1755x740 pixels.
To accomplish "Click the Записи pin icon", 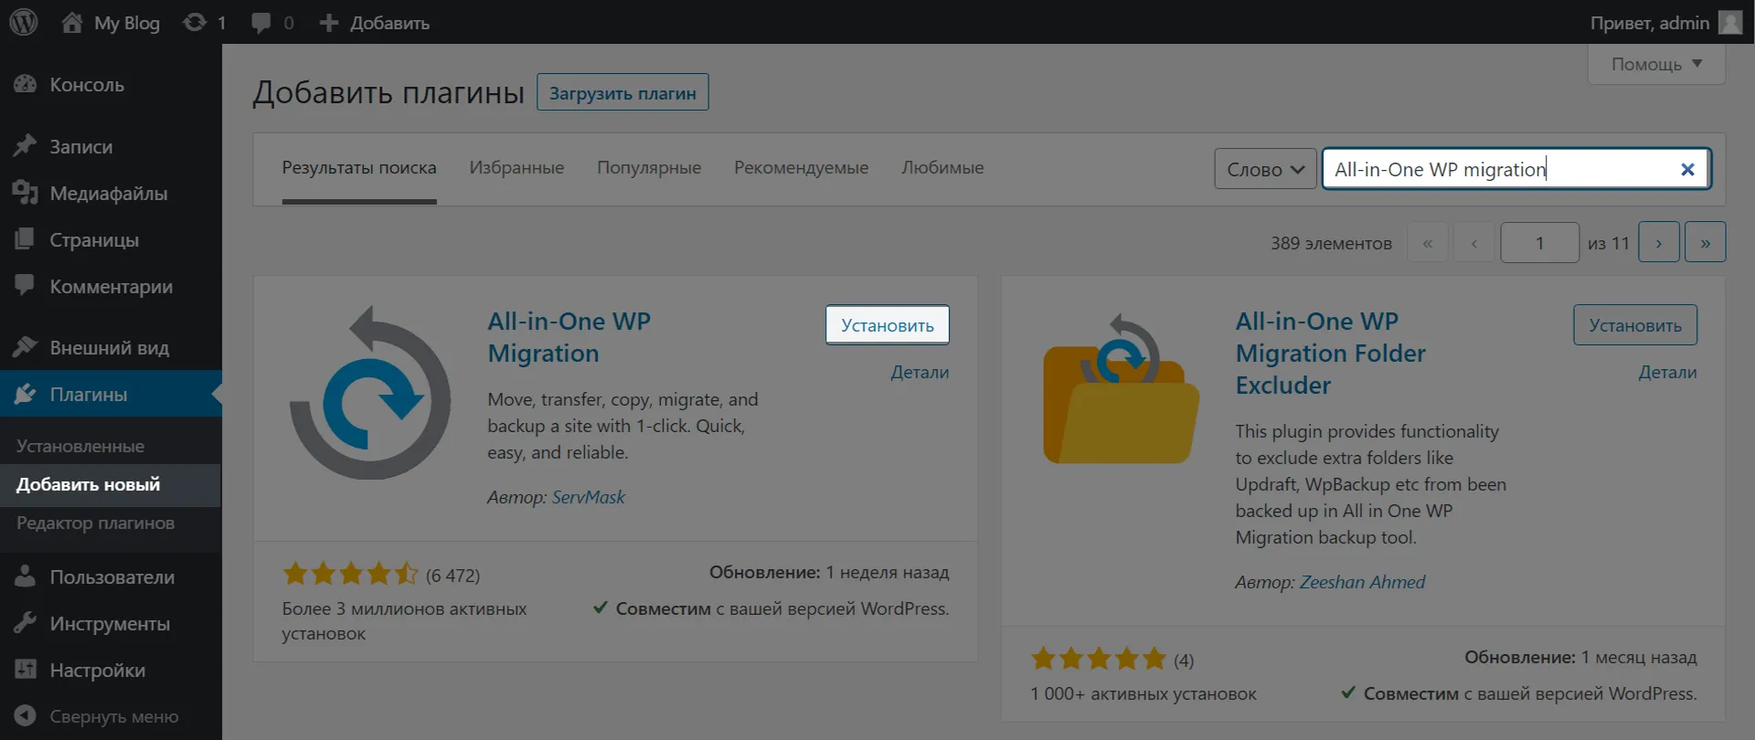I will 26,146.
